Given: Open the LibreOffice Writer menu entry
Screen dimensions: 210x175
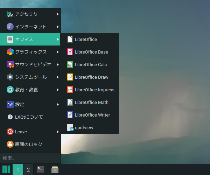Looking at the screenshot, I should [90, 115].
